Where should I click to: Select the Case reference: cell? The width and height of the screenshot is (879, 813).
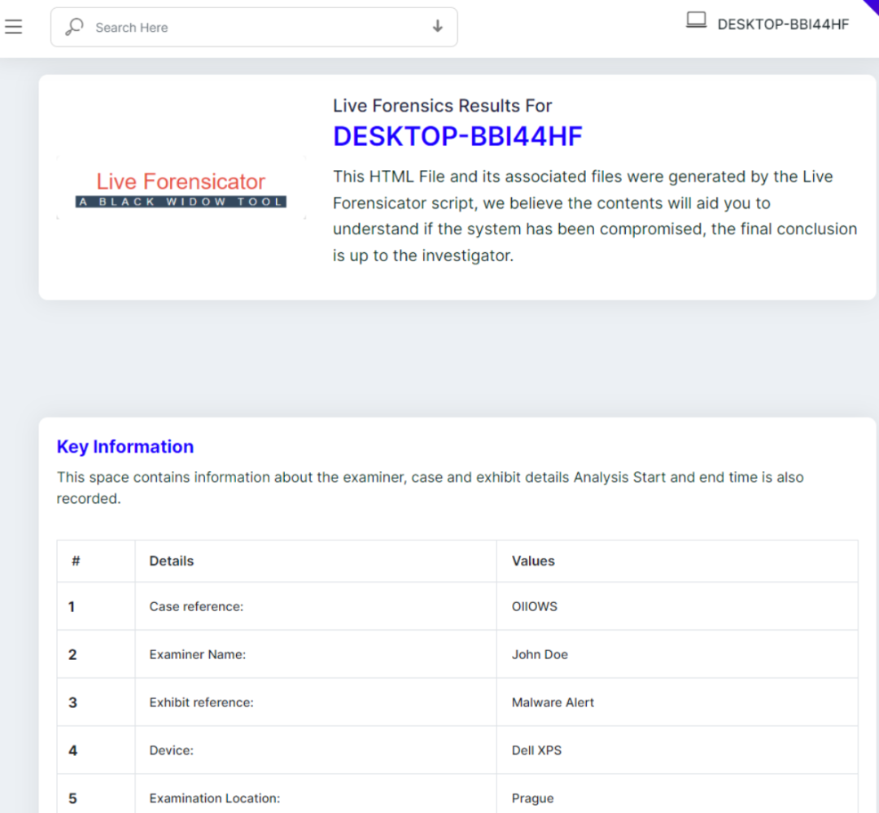coord(316,606)
